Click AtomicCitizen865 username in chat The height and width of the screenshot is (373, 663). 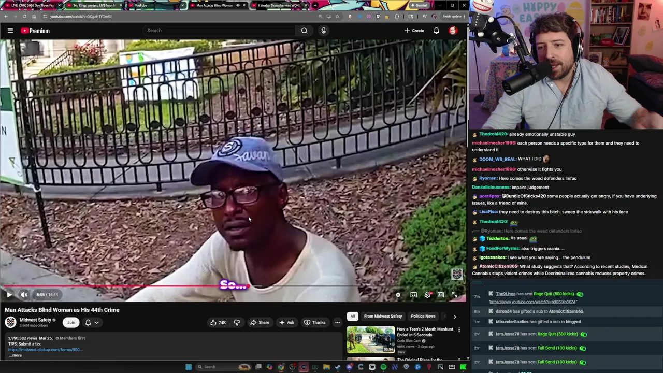click(x=499, y=266)
